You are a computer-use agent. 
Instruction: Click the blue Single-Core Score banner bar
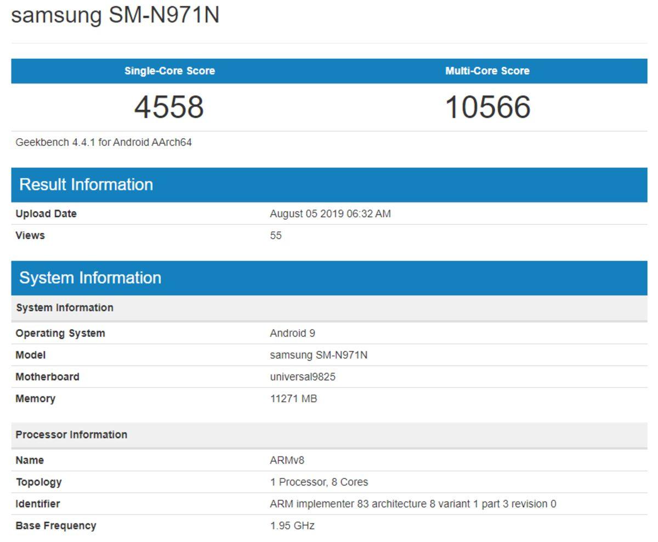pos(170,71)
